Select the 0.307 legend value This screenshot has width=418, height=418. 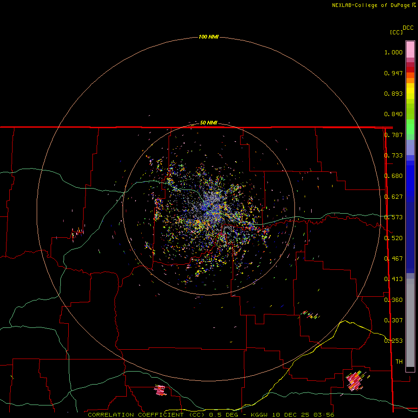click(393, 320)
